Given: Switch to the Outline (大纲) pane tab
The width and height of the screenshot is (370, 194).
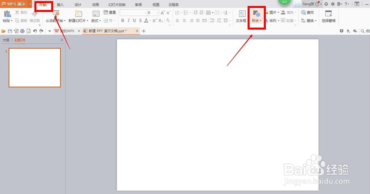Looking at the screenshot, I should click(6, 40).
